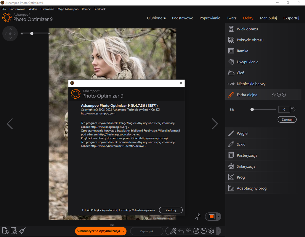This screenshot has height=237, width=305.
Task: Click the zoom out minus button
Action: point(22,33)
